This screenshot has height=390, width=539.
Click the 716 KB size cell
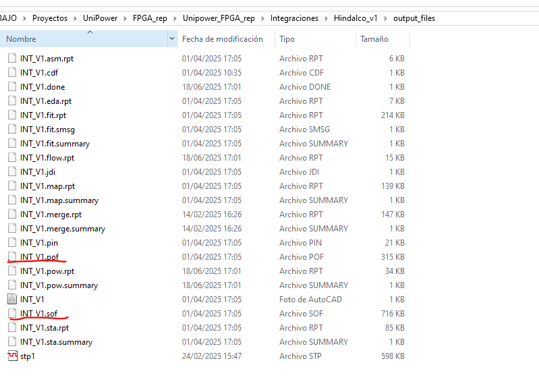(393, 314)
